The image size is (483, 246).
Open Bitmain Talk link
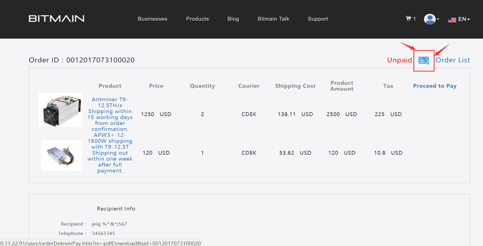[273, 19]
